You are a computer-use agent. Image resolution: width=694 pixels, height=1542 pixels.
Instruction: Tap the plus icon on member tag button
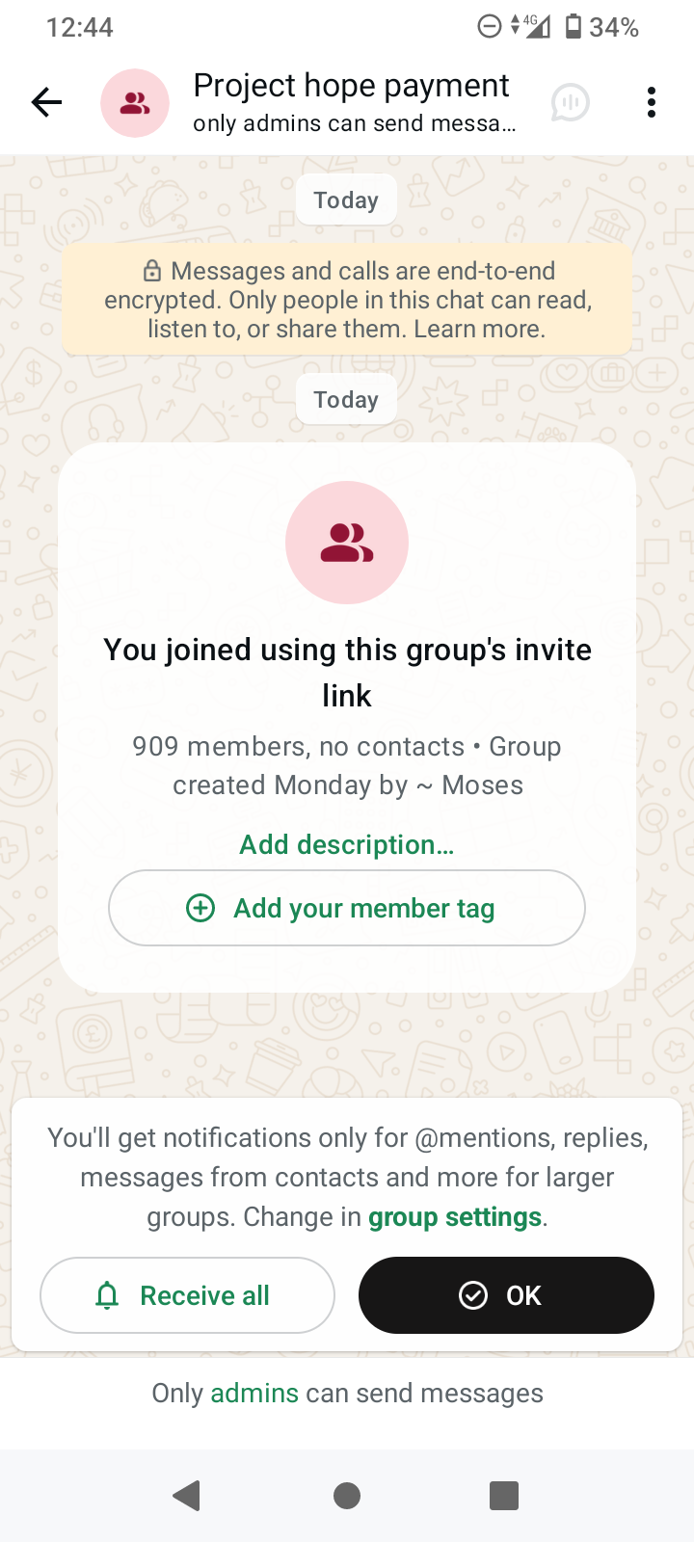200,908
